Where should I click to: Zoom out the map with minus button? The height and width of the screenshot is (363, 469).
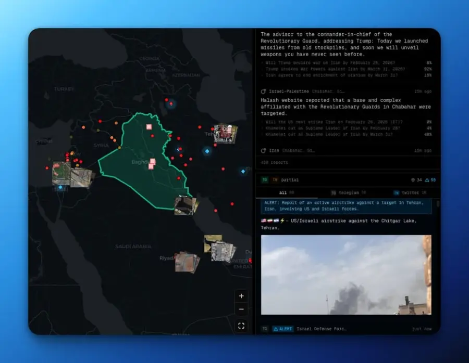pyautogui.click(x=241, y=309)
